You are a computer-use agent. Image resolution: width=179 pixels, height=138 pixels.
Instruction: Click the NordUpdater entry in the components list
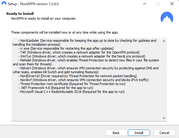pos(85,42)
